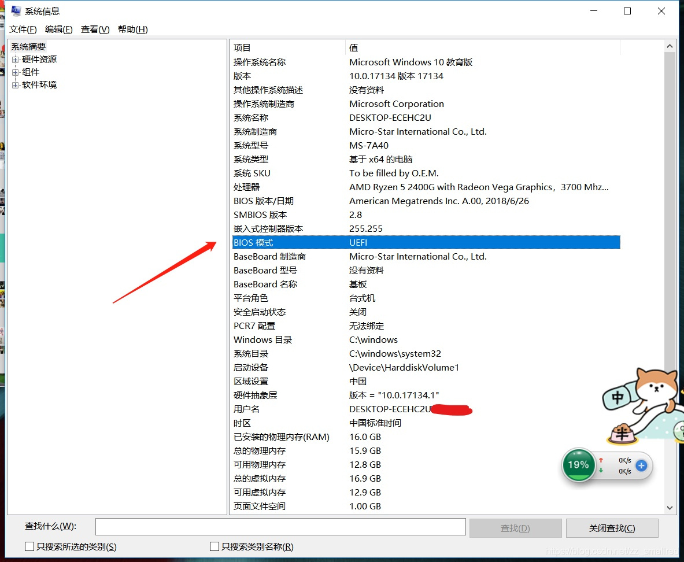Select the 系统类型 row

(426, 159)
